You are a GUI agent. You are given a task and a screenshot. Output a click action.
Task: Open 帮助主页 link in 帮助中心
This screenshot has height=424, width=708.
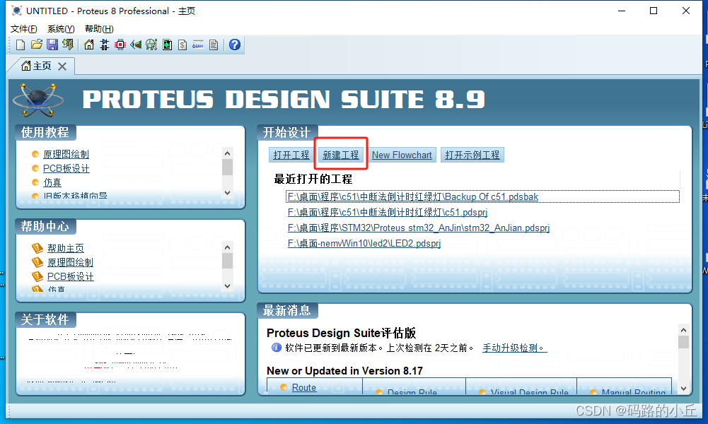click(66, 248)
